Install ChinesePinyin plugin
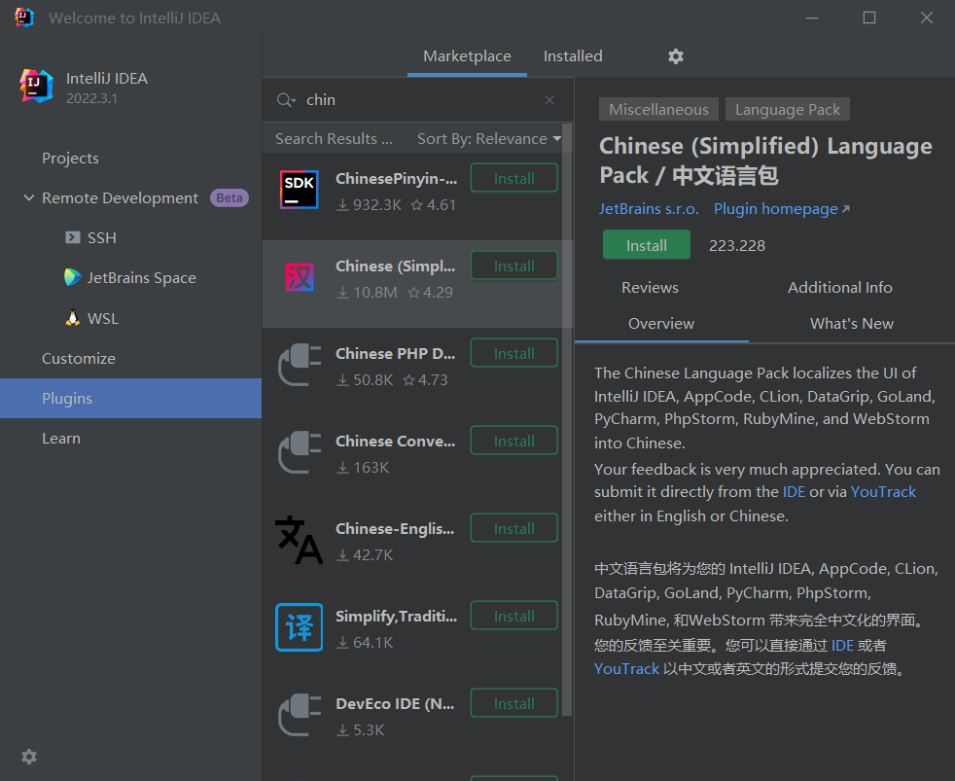Image resolution: width=955 pixels, height=781 pixels. (x=514, y=178)
